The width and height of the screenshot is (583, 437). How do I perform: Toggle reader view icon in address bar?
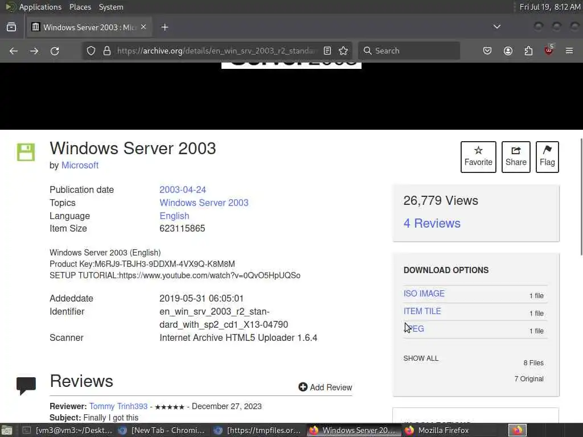pos(327,51)
